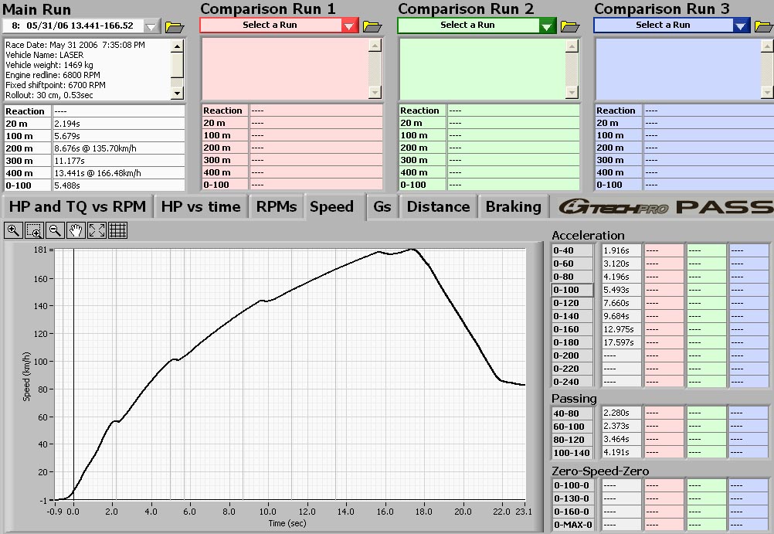Open the red Comparison Run 1 dropdown

tap(349, 26)
